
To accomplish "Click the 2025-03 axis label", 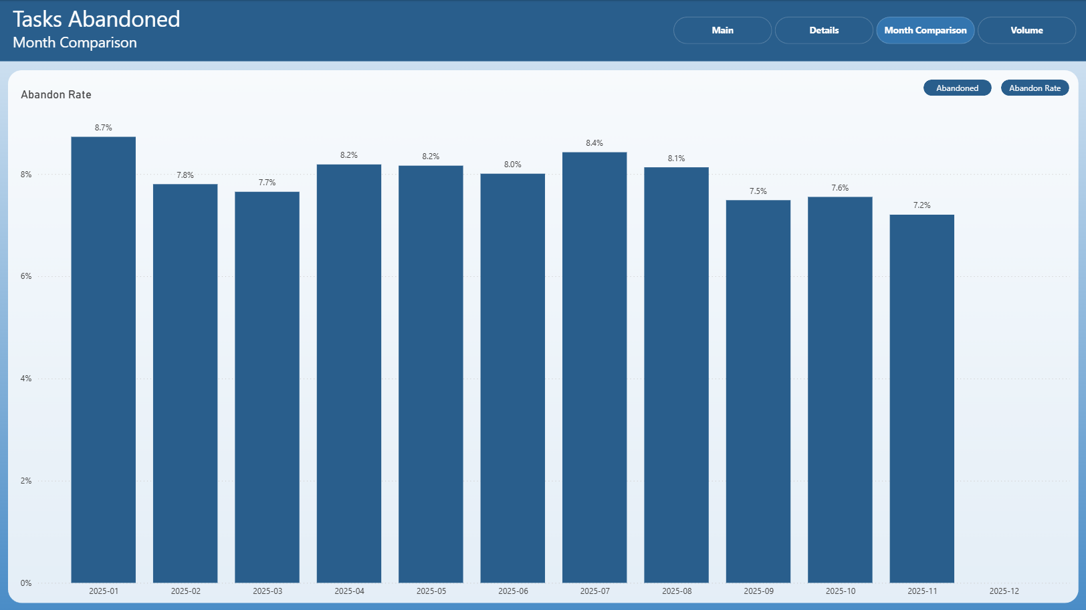I will coord(267,591).
